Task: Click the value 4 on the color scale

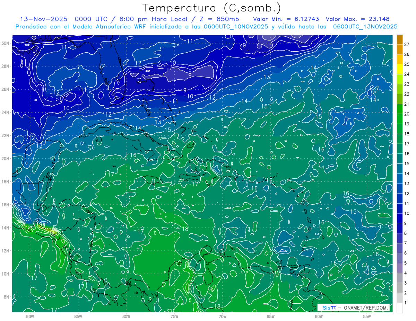Action: point(406,273)
